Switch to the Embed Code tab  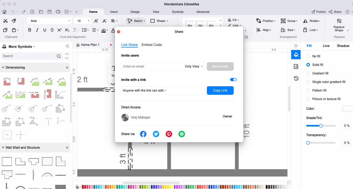[151, 45]
